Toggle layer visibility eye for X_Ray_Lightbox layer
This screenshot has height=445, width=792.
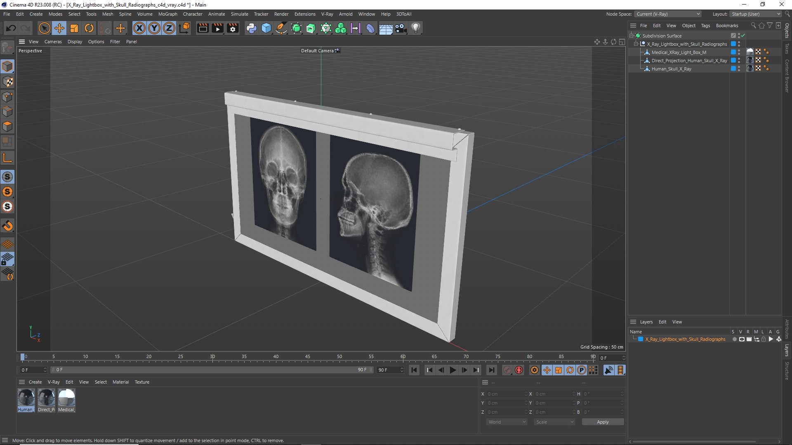742,339
